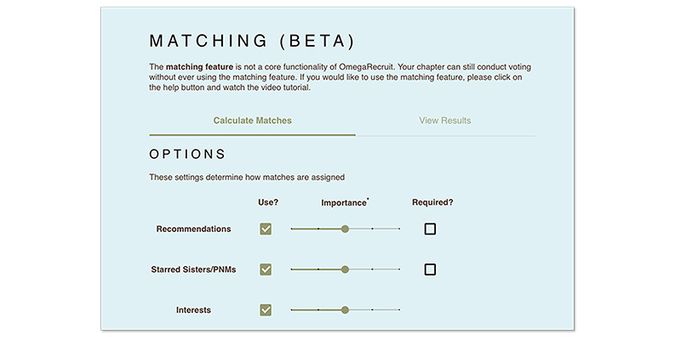Screen dimensions: 681x340
Task: Click the Required? column header
Action: click(432, 203)
